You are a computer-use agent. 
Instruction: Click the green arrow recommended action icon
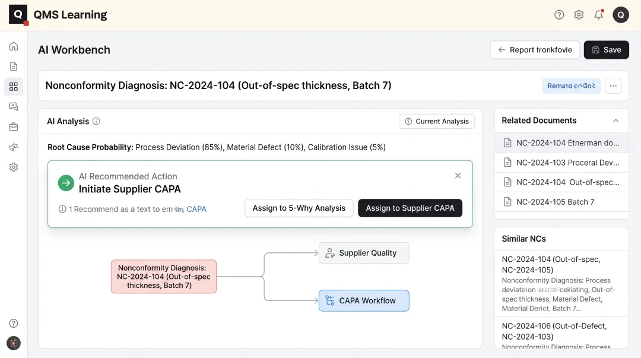66,183
